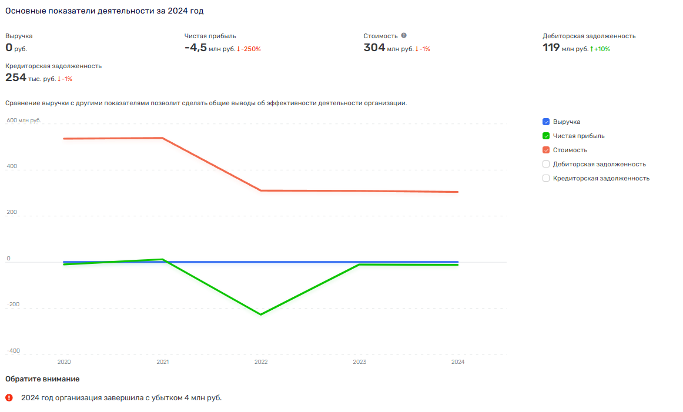Click the orange Стоимость line point at 2021
The image size is (683, 412).
[x=163, y=138]
